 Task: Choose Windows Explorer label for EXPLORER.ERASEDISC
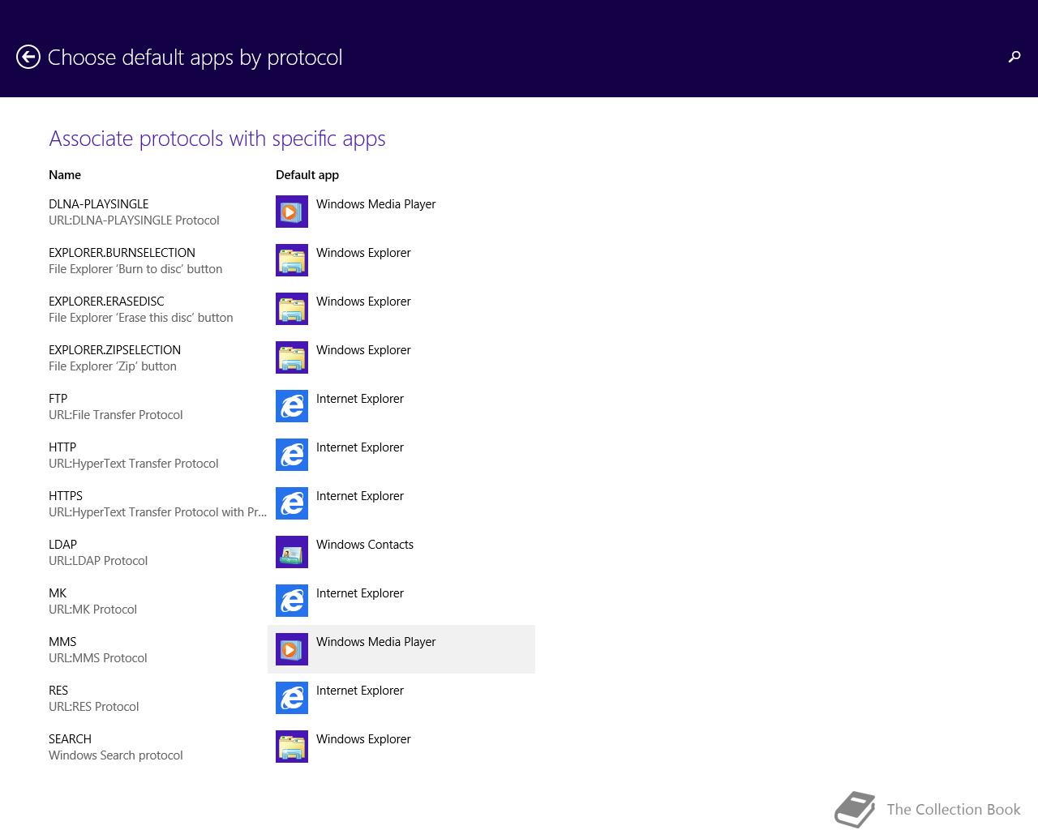[363, 302]
